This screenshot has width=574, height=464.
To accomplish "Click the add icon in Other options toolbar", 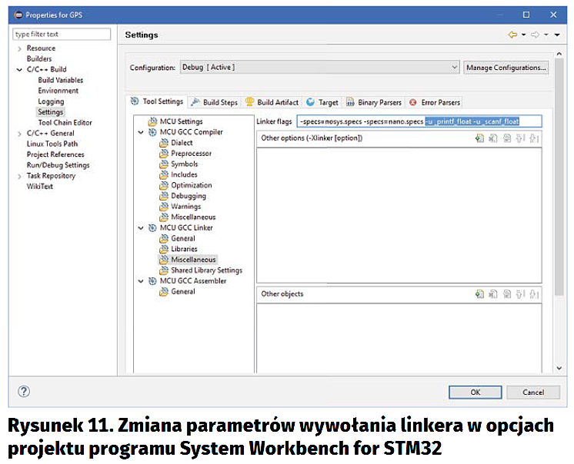I will pyautogui.click(x=479, y=138).
